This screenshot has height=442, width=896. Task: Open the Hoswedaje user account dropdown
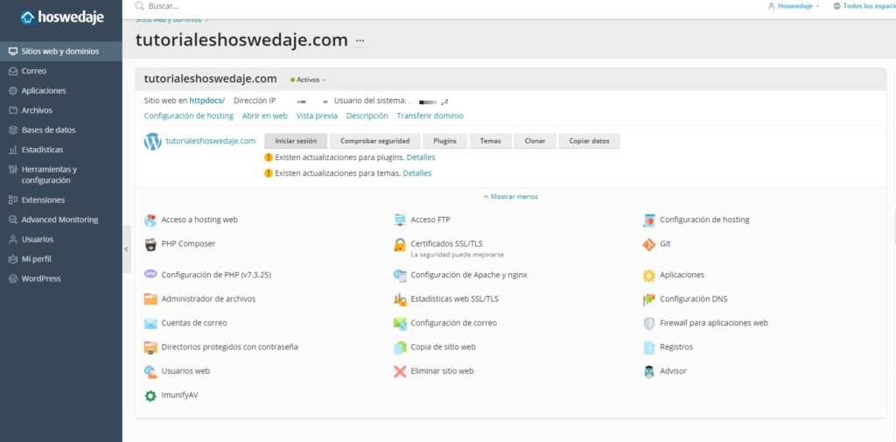(794, 6)
